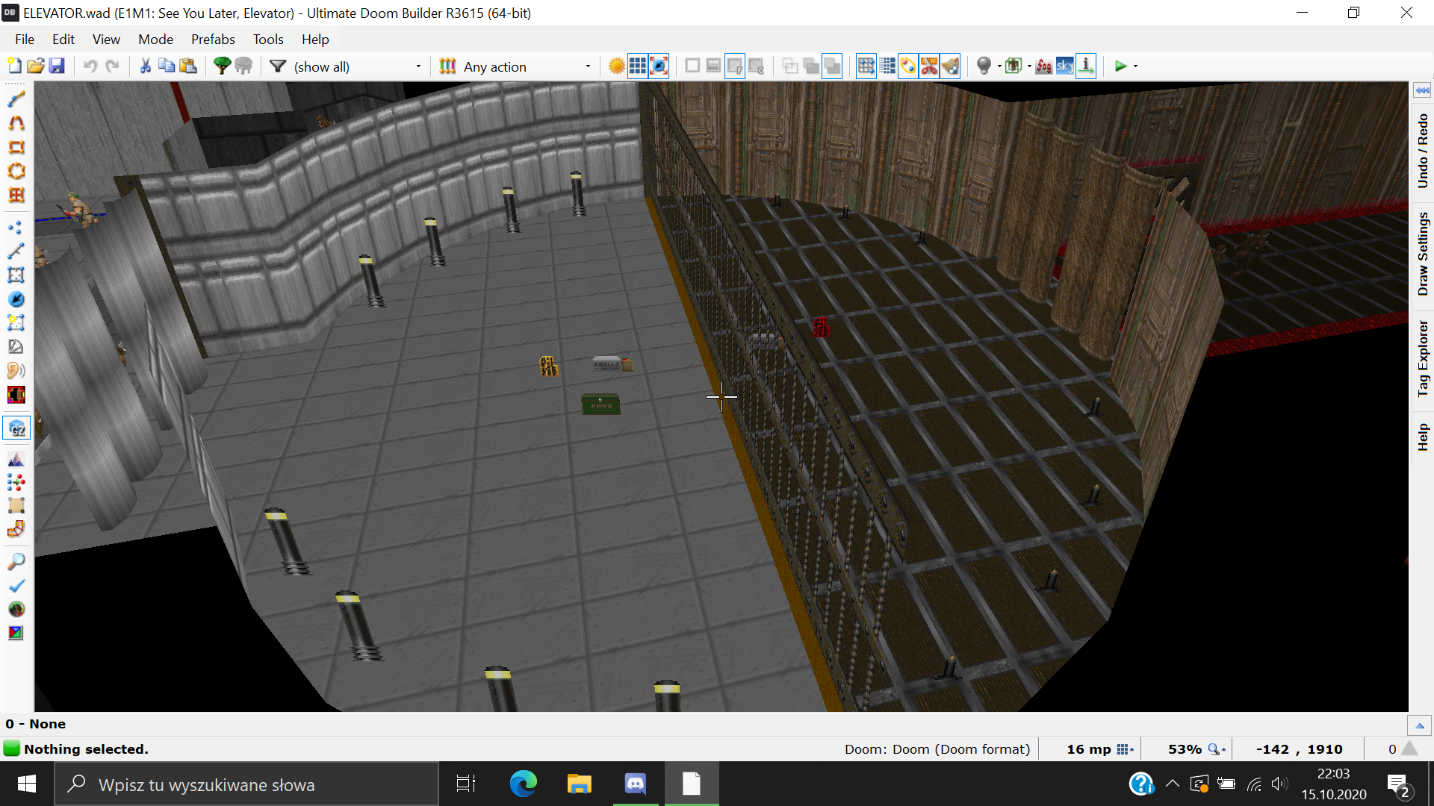Image resolution: width=1434 pixels, height=806 pixels.
Task: Open the File menu
Action: click(25, 40)
